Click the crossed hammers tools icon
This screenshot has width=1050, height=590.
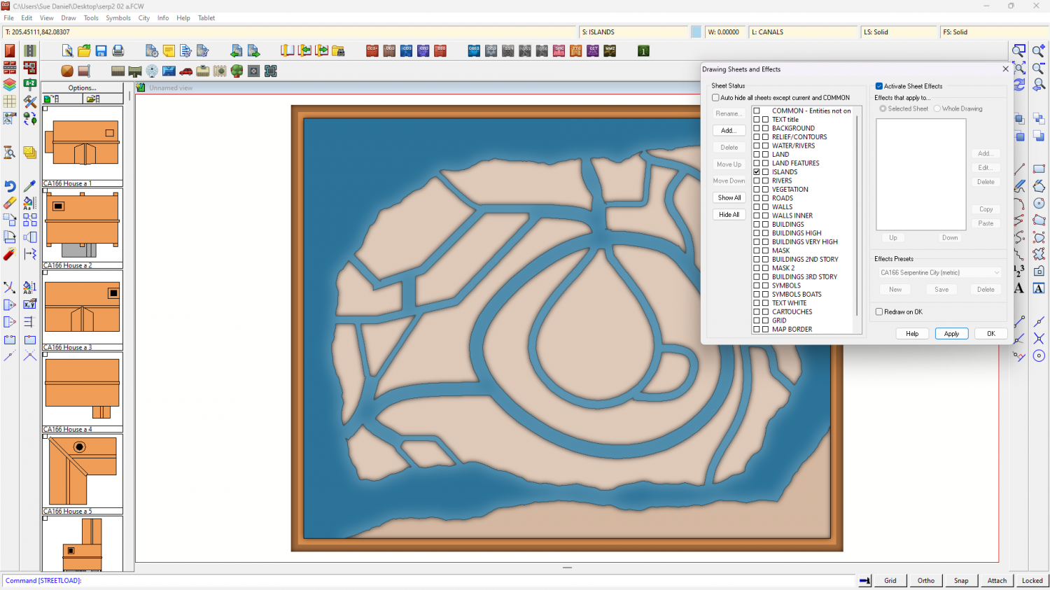tap(29, 101)
